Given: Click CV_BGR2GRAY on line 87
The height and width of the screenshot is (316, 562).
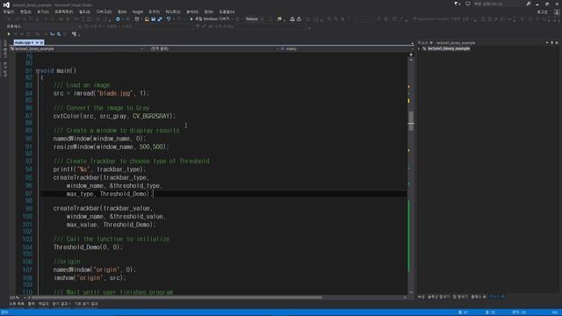Looking at the screenshot, I should 151,116.
